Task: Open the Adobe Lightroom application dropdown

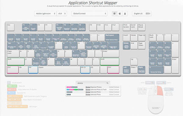Action: 45,14
